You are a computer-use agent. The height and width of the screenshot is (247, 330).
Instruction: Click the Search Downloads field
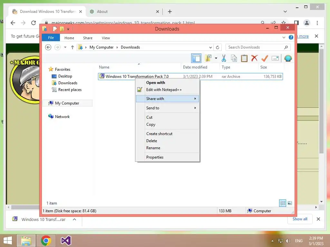pyautogui.click(x=258, y=47)
